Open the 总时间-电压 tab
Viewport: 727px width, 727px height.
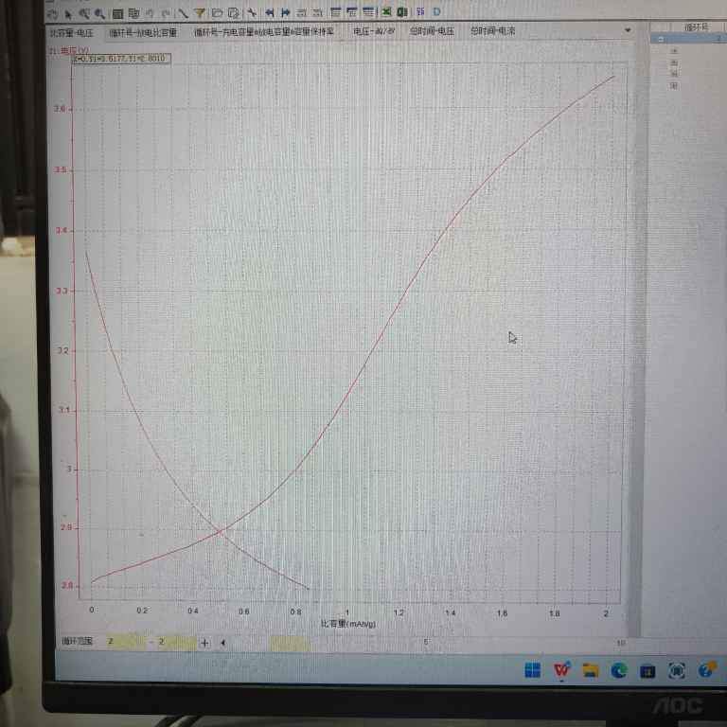pos(432,31)
